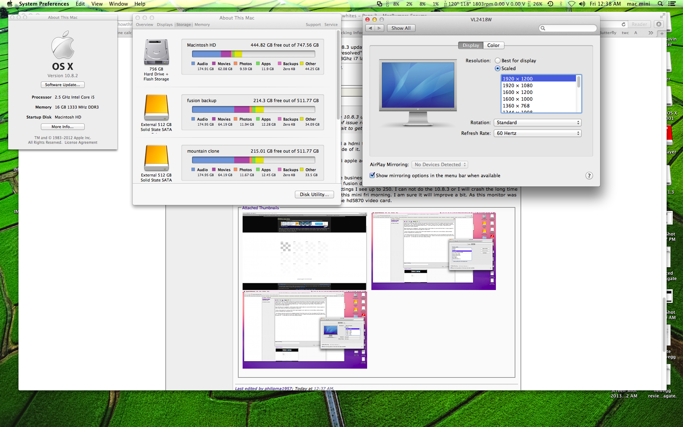Viewport: 683px width, 427px height.
Task: Select Best for display radio button
Action: pyautogui.click(x=498, y=61)
